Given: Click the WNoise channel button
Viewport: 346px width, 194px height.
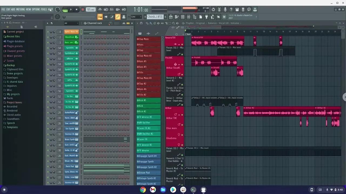Looking at the screenshot, I should (x=71, y=59).
